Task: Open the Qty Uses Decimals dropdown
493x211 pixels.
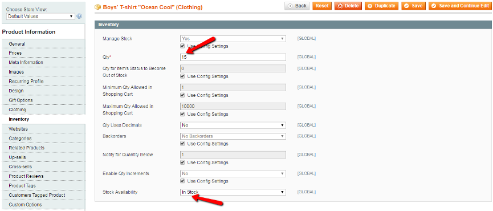Action: coord(233,125)
